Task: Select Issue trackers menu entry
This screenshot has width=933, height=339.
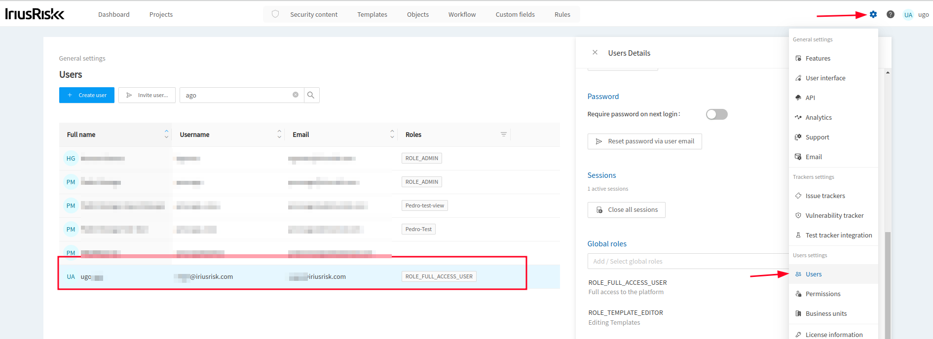Action: pyautogui.click(x=833, y=196)
